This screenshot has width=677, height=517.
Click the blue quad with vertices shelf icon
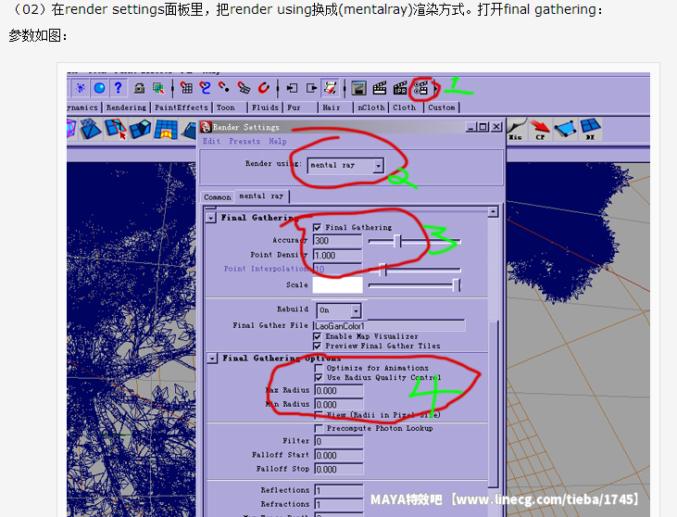[x=565, y=129]
